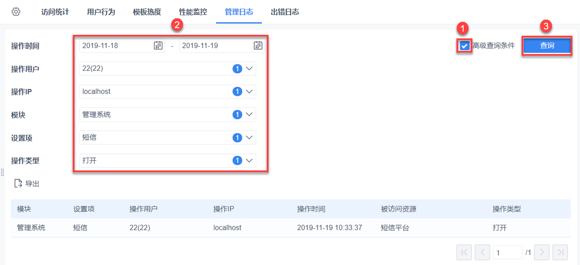The height and width of the screenshot is (265, 580).
Task: Expand the 操作IP dropdown arrow
Action: [249, 91]
